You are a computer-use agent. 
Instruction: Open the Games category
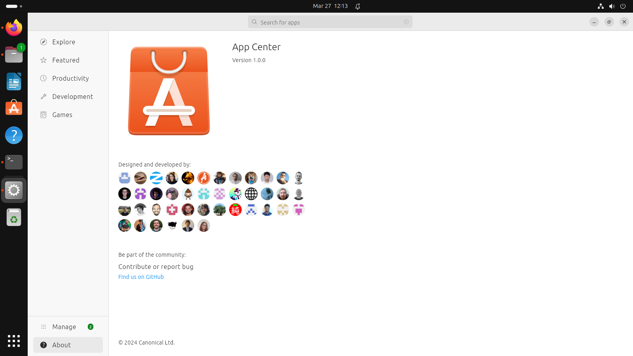(x=68, y=115)
